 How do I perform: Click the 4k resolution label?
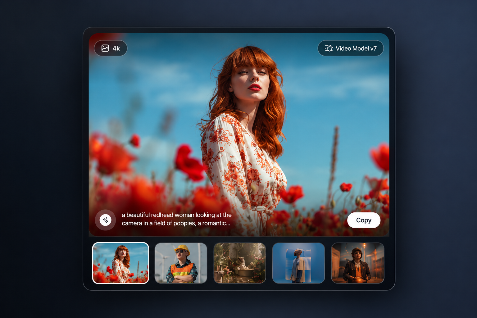tap(116, 48)
